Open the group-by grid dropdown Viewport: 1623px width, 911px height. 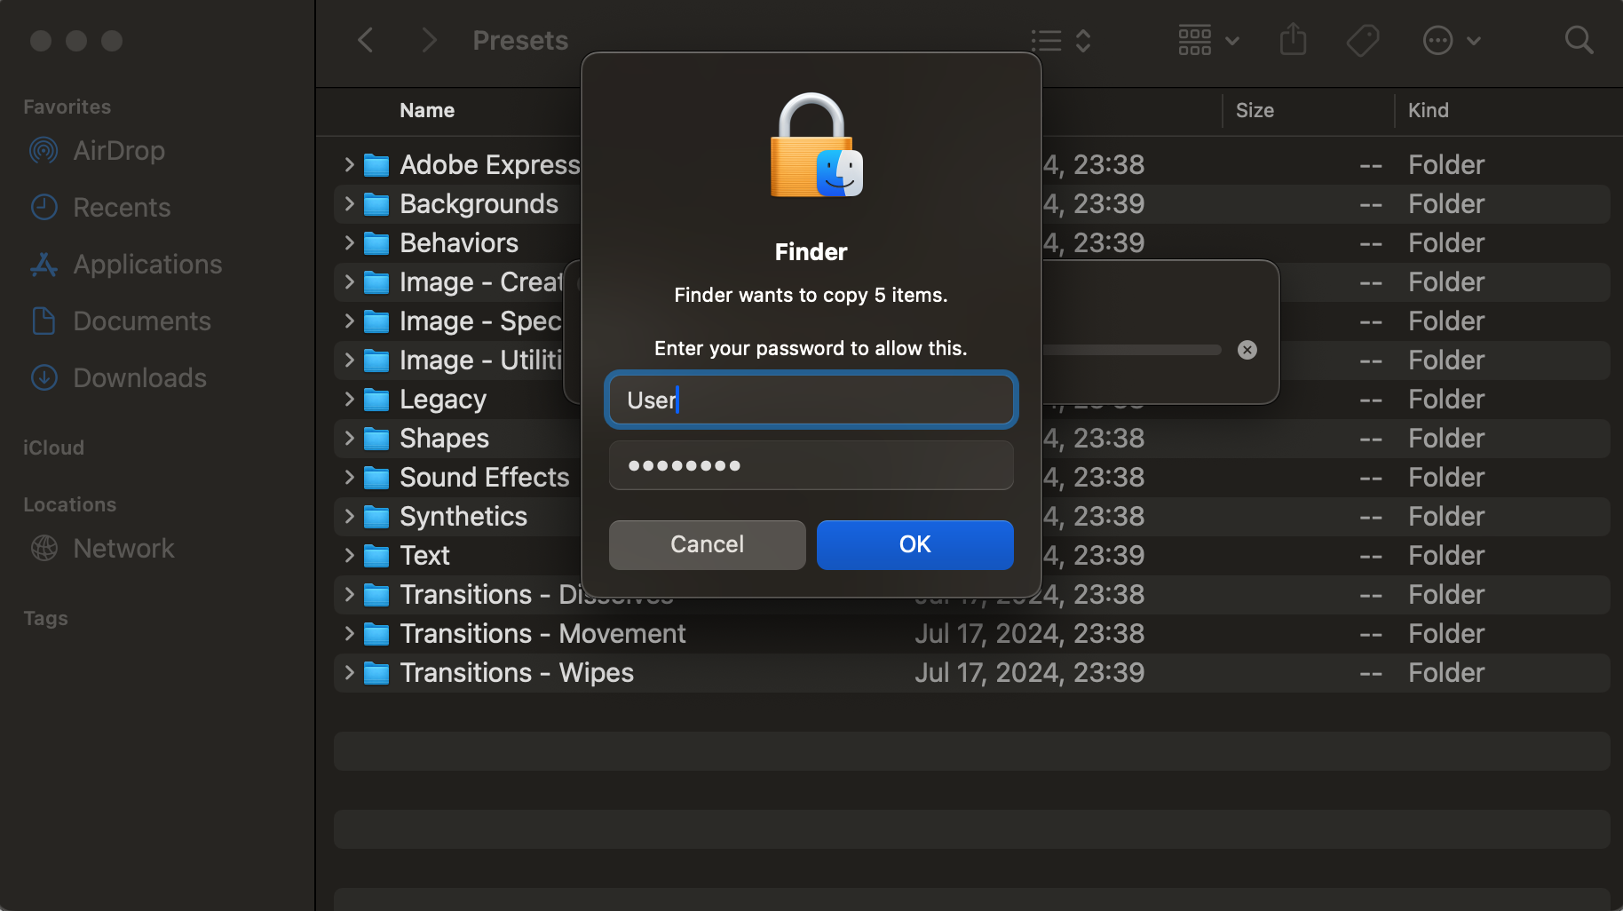1207,40
